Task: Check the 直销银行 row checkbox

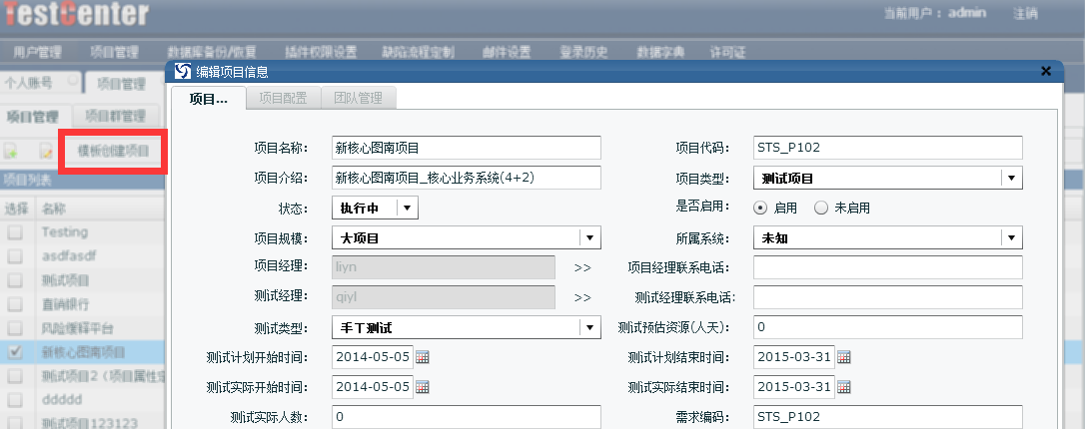Action: pos(15,304)
